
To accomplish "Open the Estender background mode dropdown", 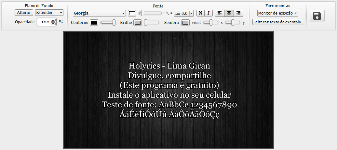I will [49, 13].
